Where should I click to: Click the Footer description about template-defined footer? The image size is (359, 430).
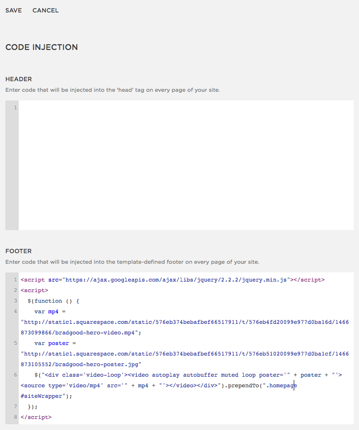click(x=132, y=262)
